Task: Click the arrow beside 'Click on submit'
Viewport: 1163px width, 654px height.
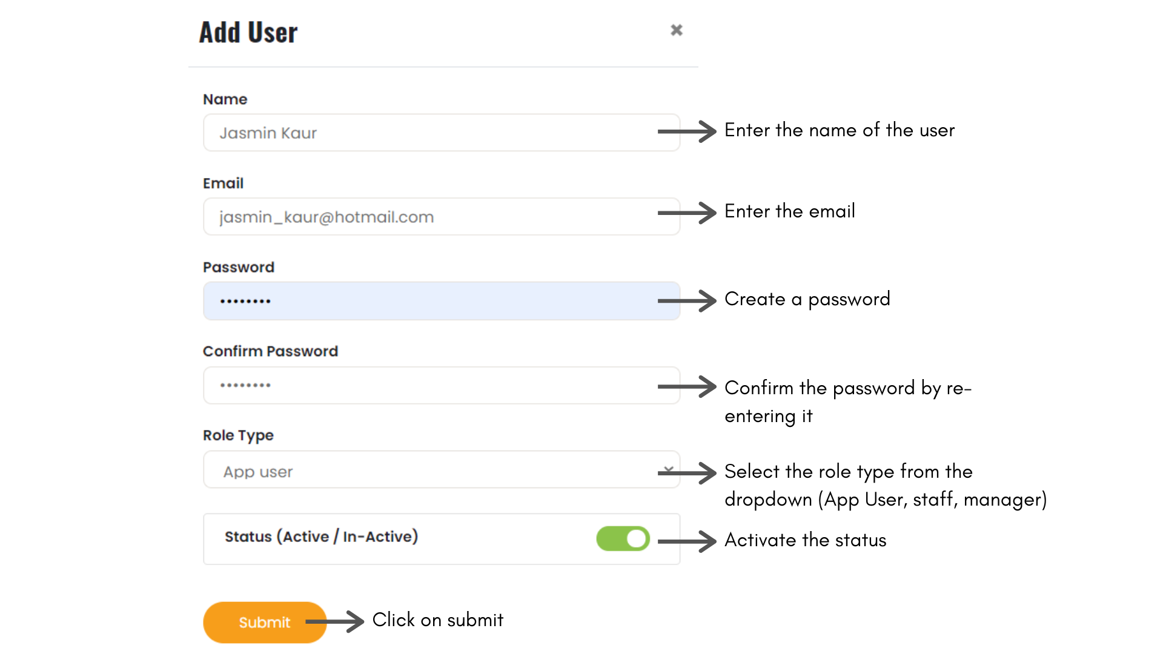Action: pos(335,621)
